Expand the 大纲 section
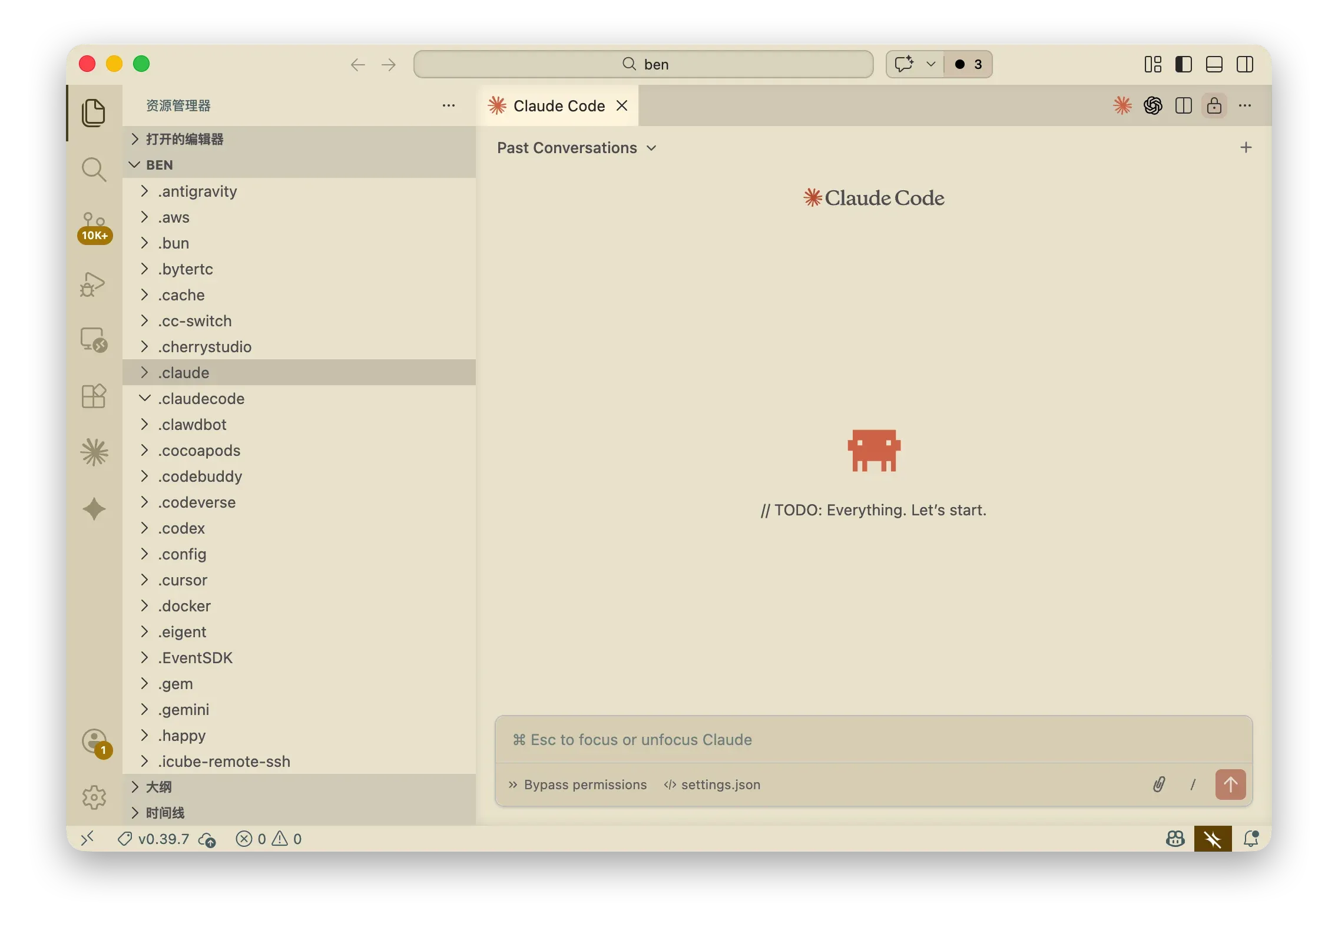Screen dimensions: 1338x940 pyautogui.click(x=299, y=787)
